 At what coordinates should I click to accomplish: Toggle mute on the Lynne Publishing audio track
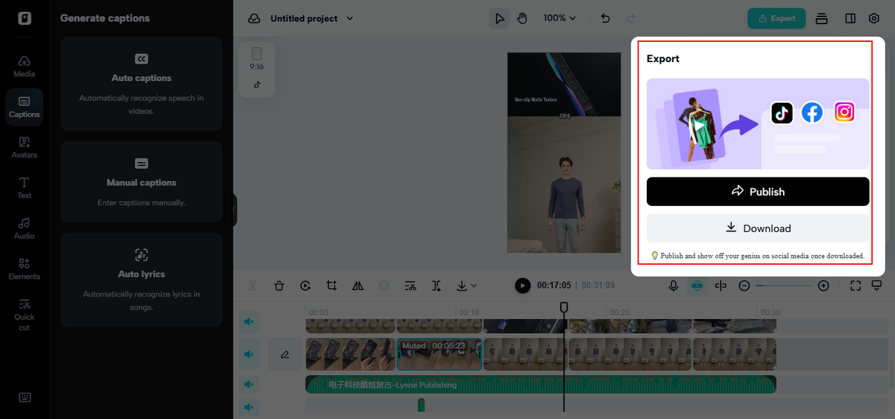(248, 384)
